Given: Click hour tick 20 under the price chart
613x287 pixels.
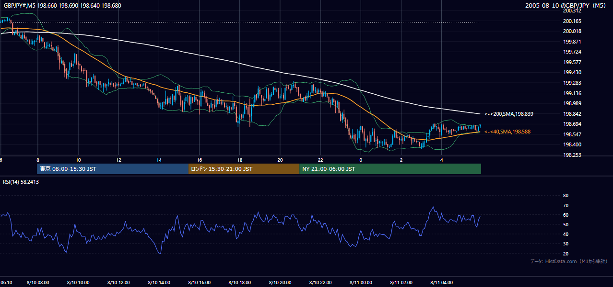Looking at the screenshot, I should point(280,160).
